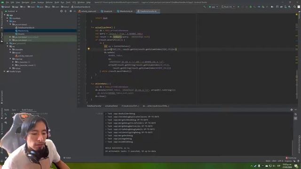The image size is (301, 169).
Task: Open the Android project view dropdown
Action: point(11,11)
